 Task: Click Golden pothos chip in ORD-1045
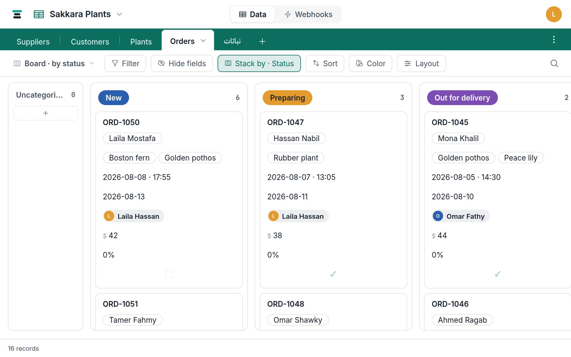click(464, 158)
